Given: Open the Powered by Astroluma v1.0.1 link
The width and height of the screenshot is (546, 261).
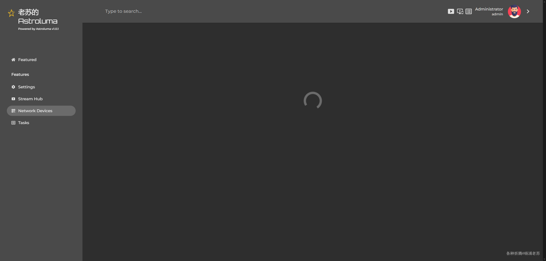Looking at the screenshot, I should [38, 29].
